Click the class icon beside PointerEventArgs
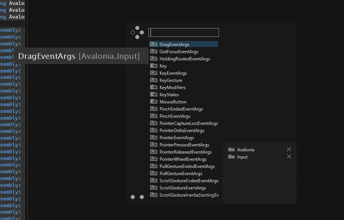344x220 pixels. (154, 137)
